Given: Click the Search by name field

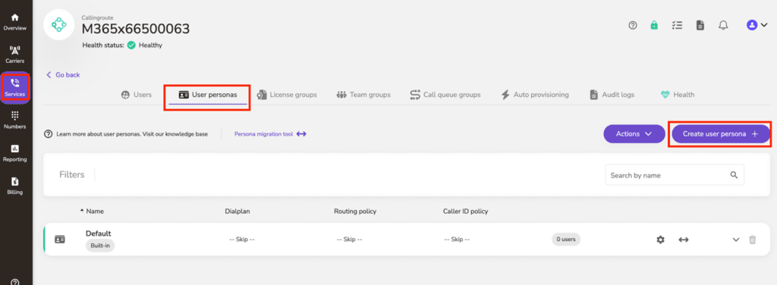Looking at the screenshot, I should click(x=675, y=175).
